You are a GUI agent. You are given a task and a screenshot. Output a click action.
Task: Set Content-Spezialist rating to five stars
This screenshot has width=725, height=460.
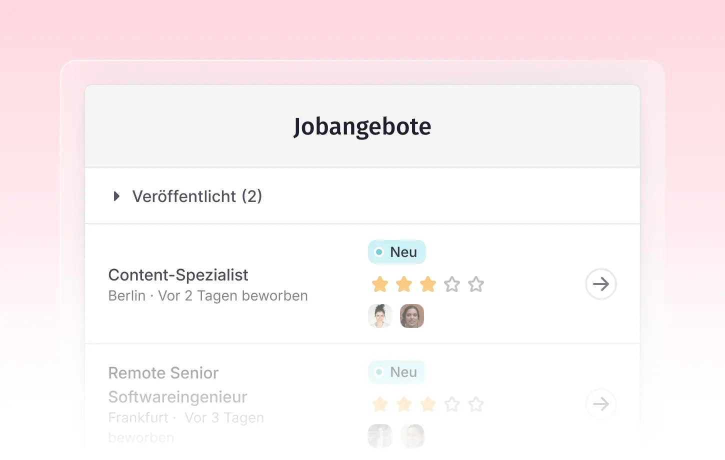tap(476, 284)
